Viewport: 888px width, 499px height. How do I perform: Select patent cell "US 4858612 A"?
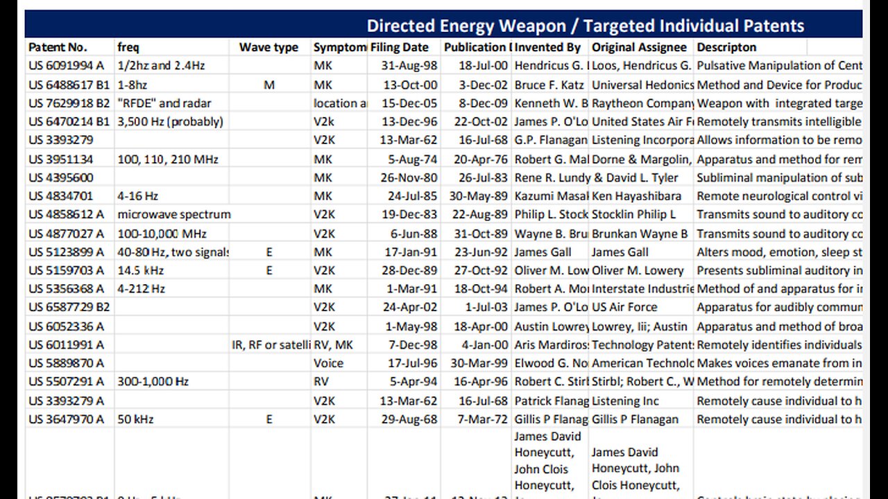(65, 215)
